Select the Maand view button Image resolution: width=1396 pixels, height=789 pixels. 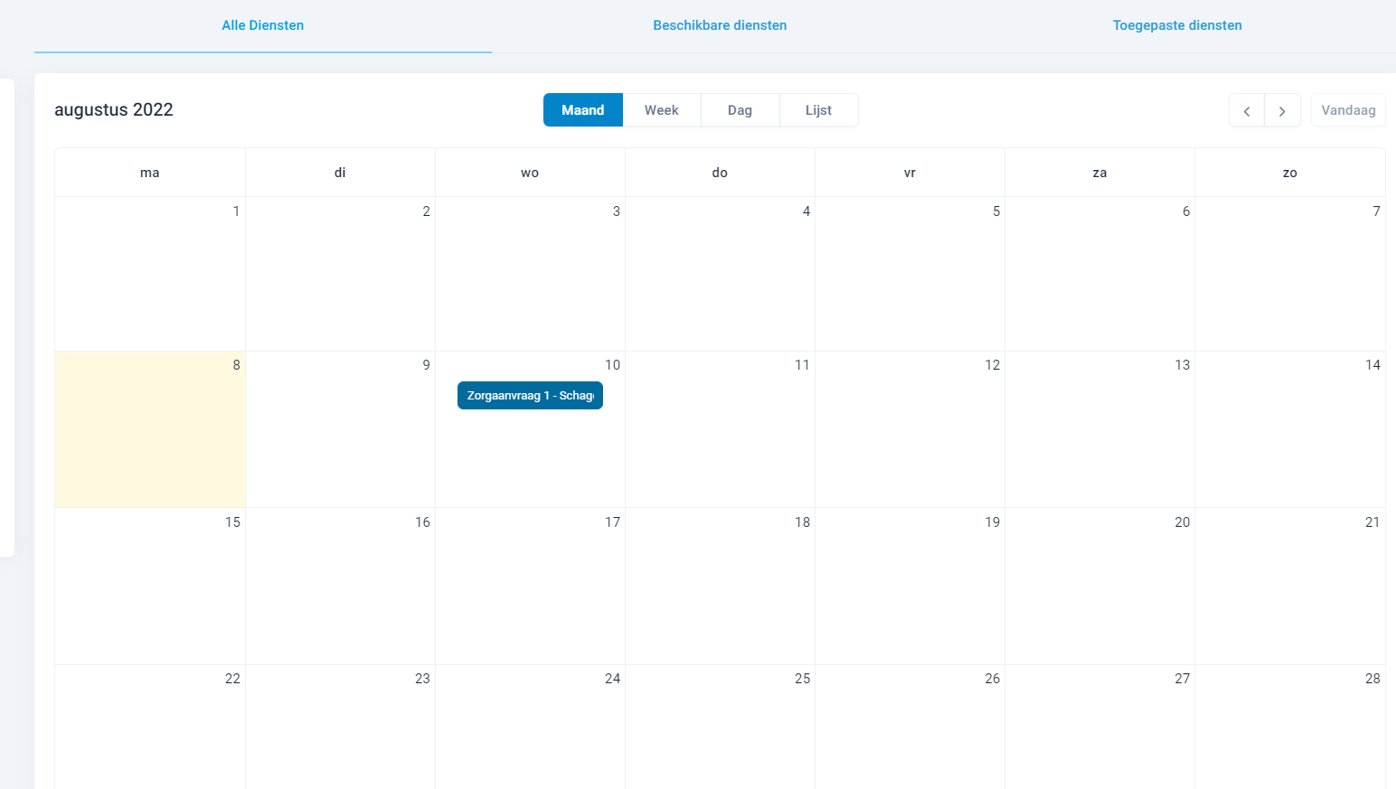[x=583, y=110]
